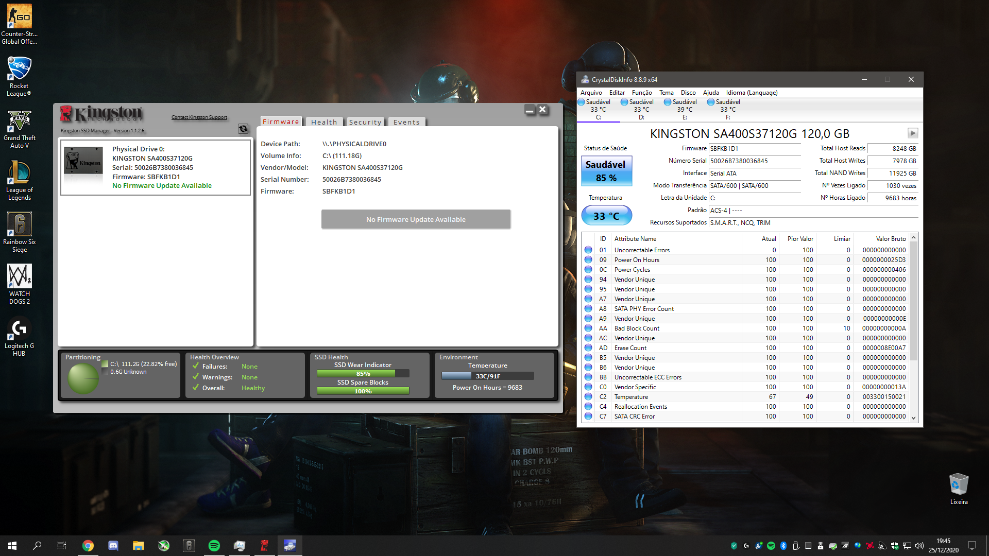The image size is (989, 556).
Task: Open Counter-Strike Global Offensive desktop shortcut
Action: click(x=20, y=24)
